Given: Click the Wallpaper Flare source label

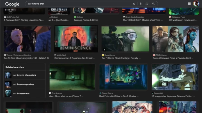Looking at the screenshot, I should coord(177,17).
